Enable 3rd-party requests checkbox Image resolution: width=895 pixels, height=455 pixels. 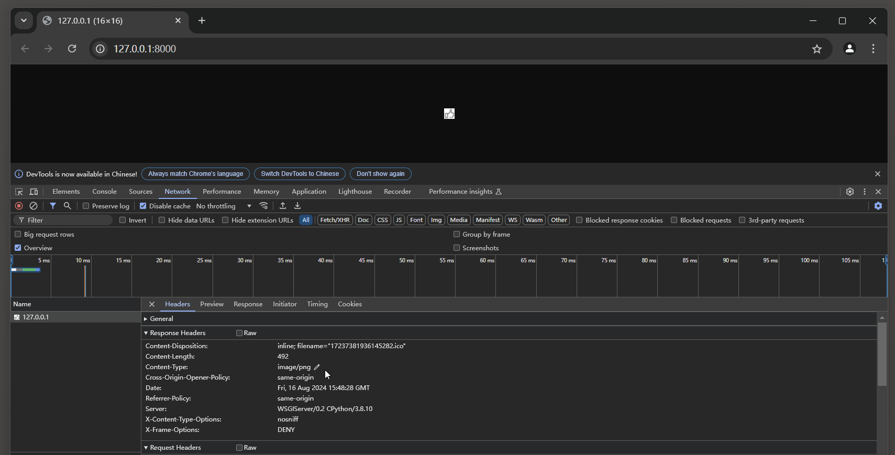point(742,220)
